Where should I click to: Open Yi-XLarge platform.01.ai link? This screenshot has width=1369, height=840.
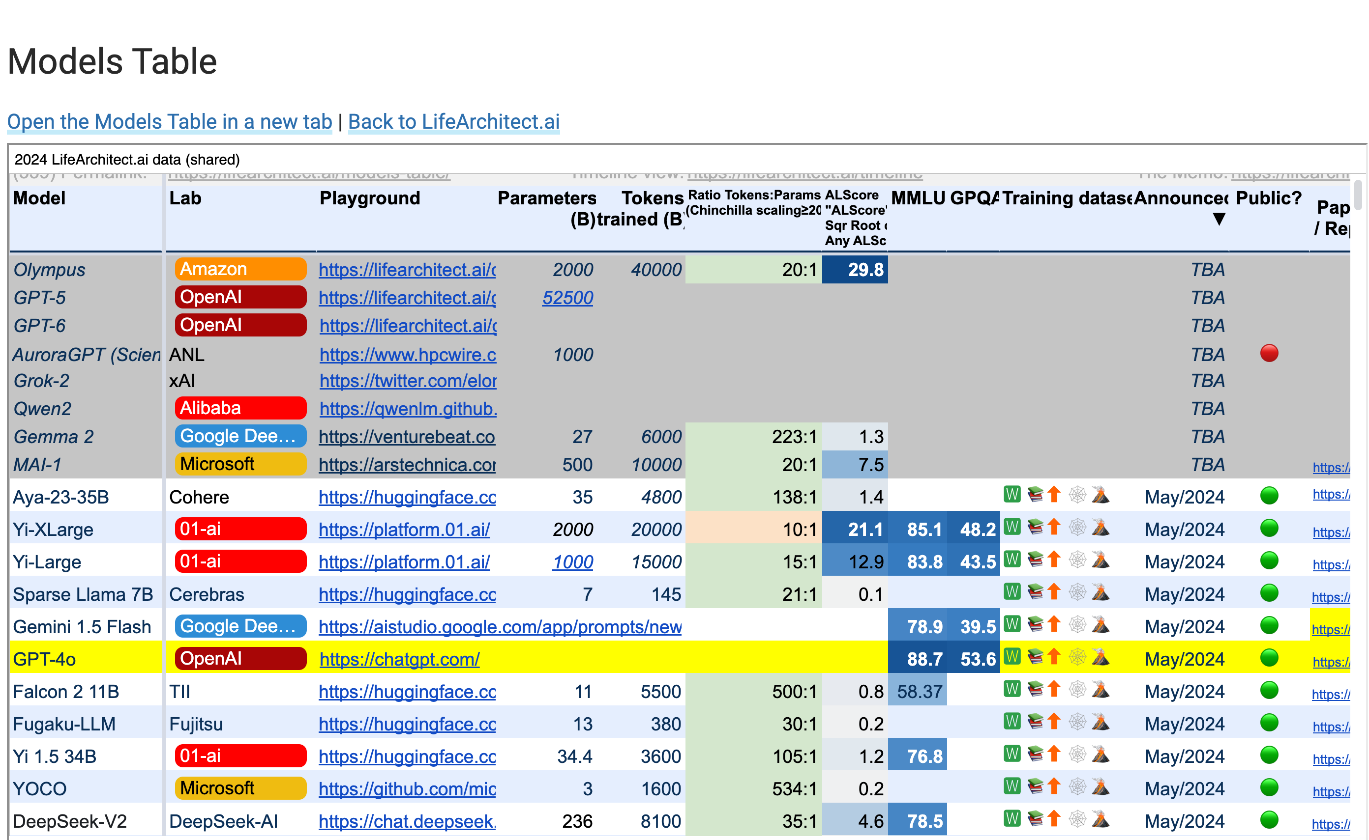click(x=404, y=530)
